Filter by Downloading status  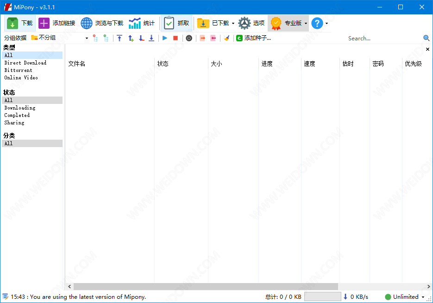click(x=20, y=108)
